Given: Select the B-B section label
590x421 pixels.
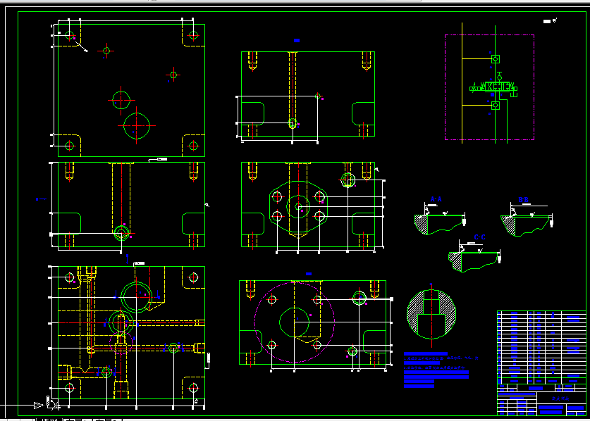Looking at the screenshot, I should pos(524,200).
